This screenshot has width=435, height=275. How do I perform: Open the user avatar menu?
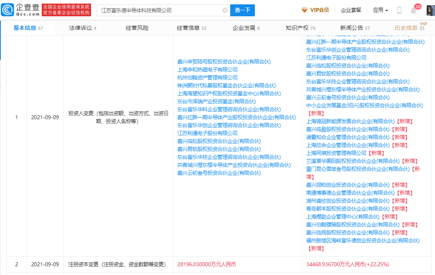[x=431, y=10]
